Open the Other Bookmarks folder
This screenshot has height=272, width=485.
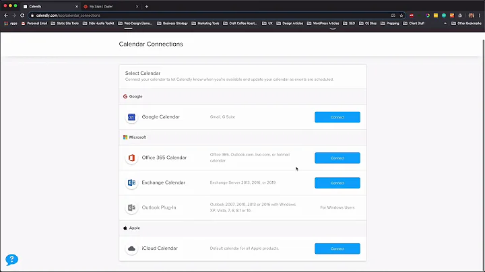coord(466,24)
